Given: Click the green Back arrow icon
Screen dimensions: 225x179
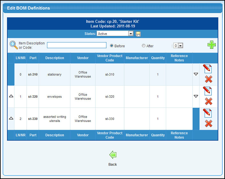Looking at the screenshot, I should click(x=113, y=155).
